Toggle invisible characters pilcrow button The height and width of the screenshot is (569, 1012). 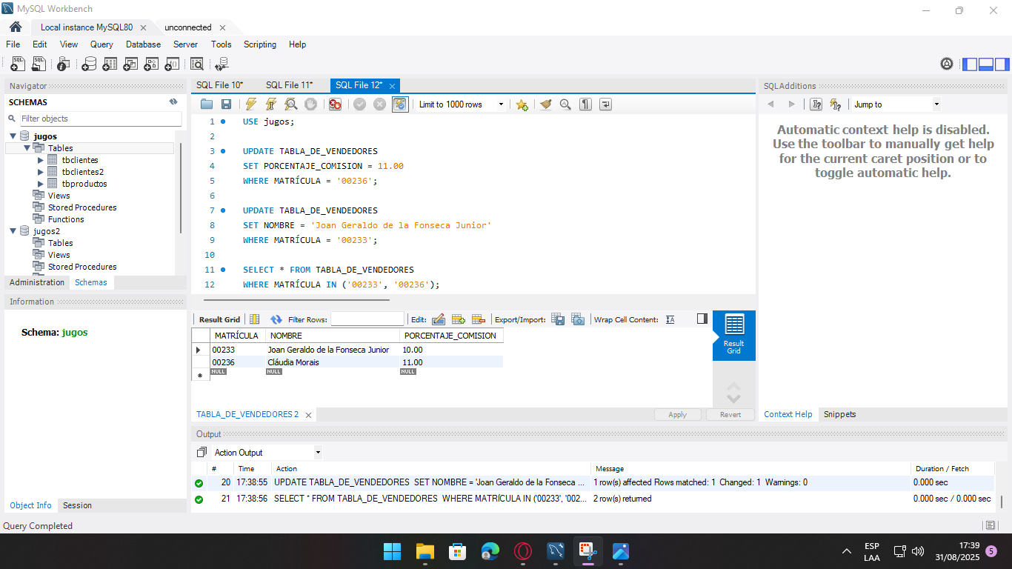pyautogui.click(x=585, y=104)
